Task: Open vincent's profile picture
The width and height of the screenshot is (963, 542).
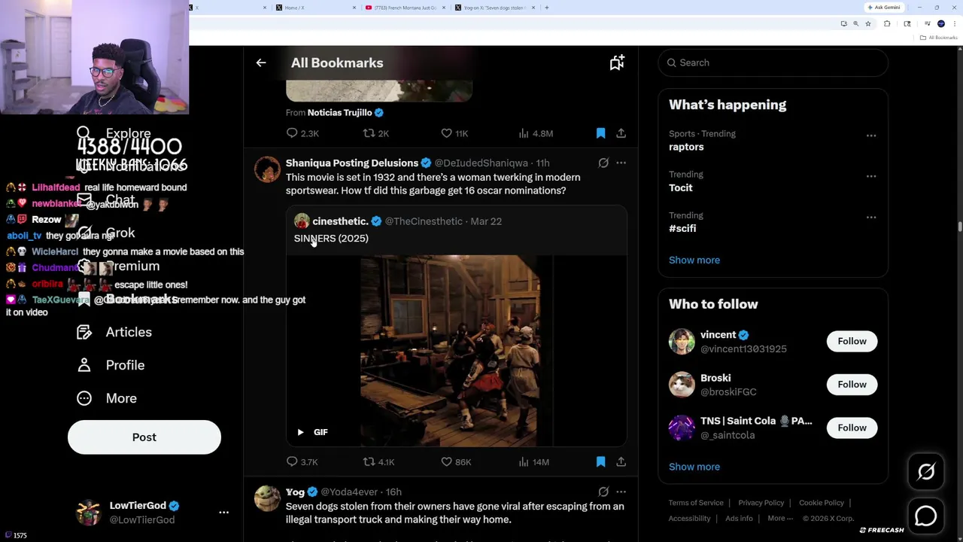Action: point(682,341)
